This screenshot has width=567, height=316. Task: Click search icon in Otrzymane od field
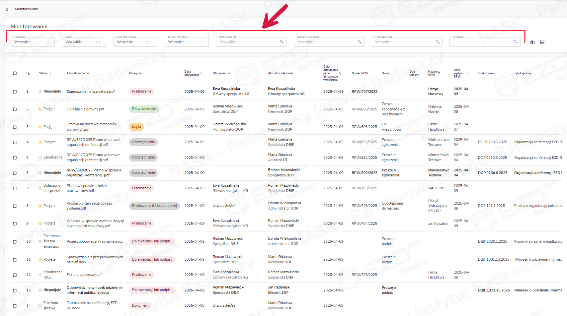[282, 42]
